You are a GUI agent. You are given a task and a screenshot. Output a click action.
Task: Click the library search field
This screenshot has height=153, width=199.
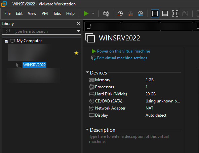tap(40, 31)
